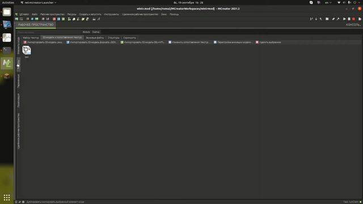Select the РАБОЧЕЕ ПРОСТРАНСТВО tab
This screenshot has height=204, width=363.
(x=36, y=25)
